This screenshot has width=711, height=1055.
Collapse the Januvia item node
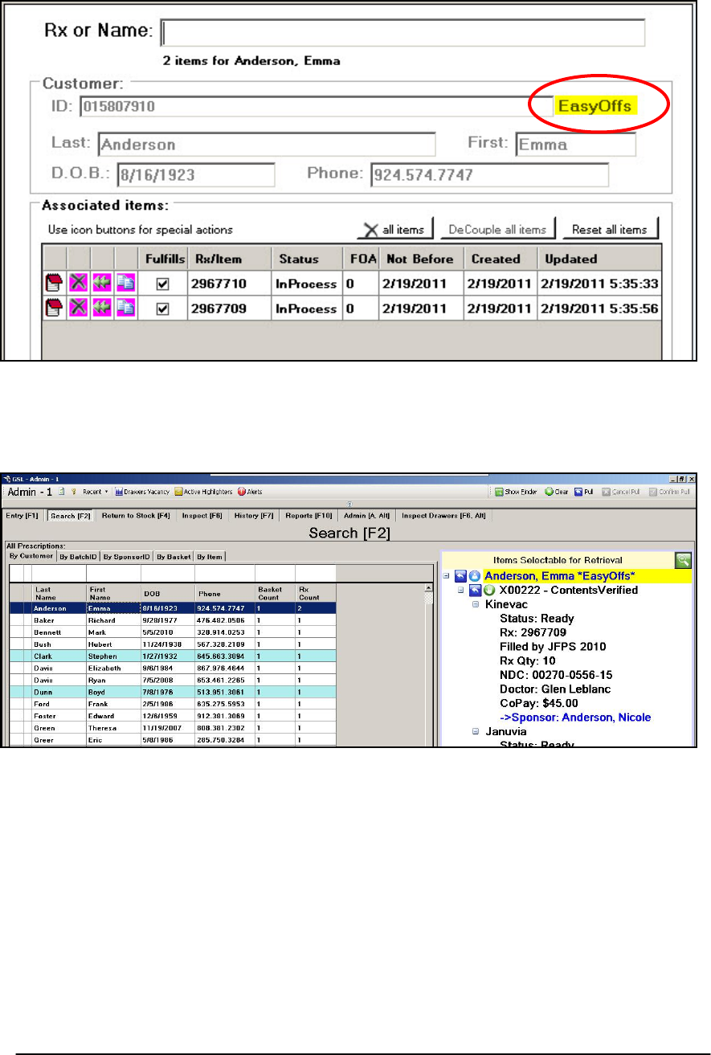[476, 733]
